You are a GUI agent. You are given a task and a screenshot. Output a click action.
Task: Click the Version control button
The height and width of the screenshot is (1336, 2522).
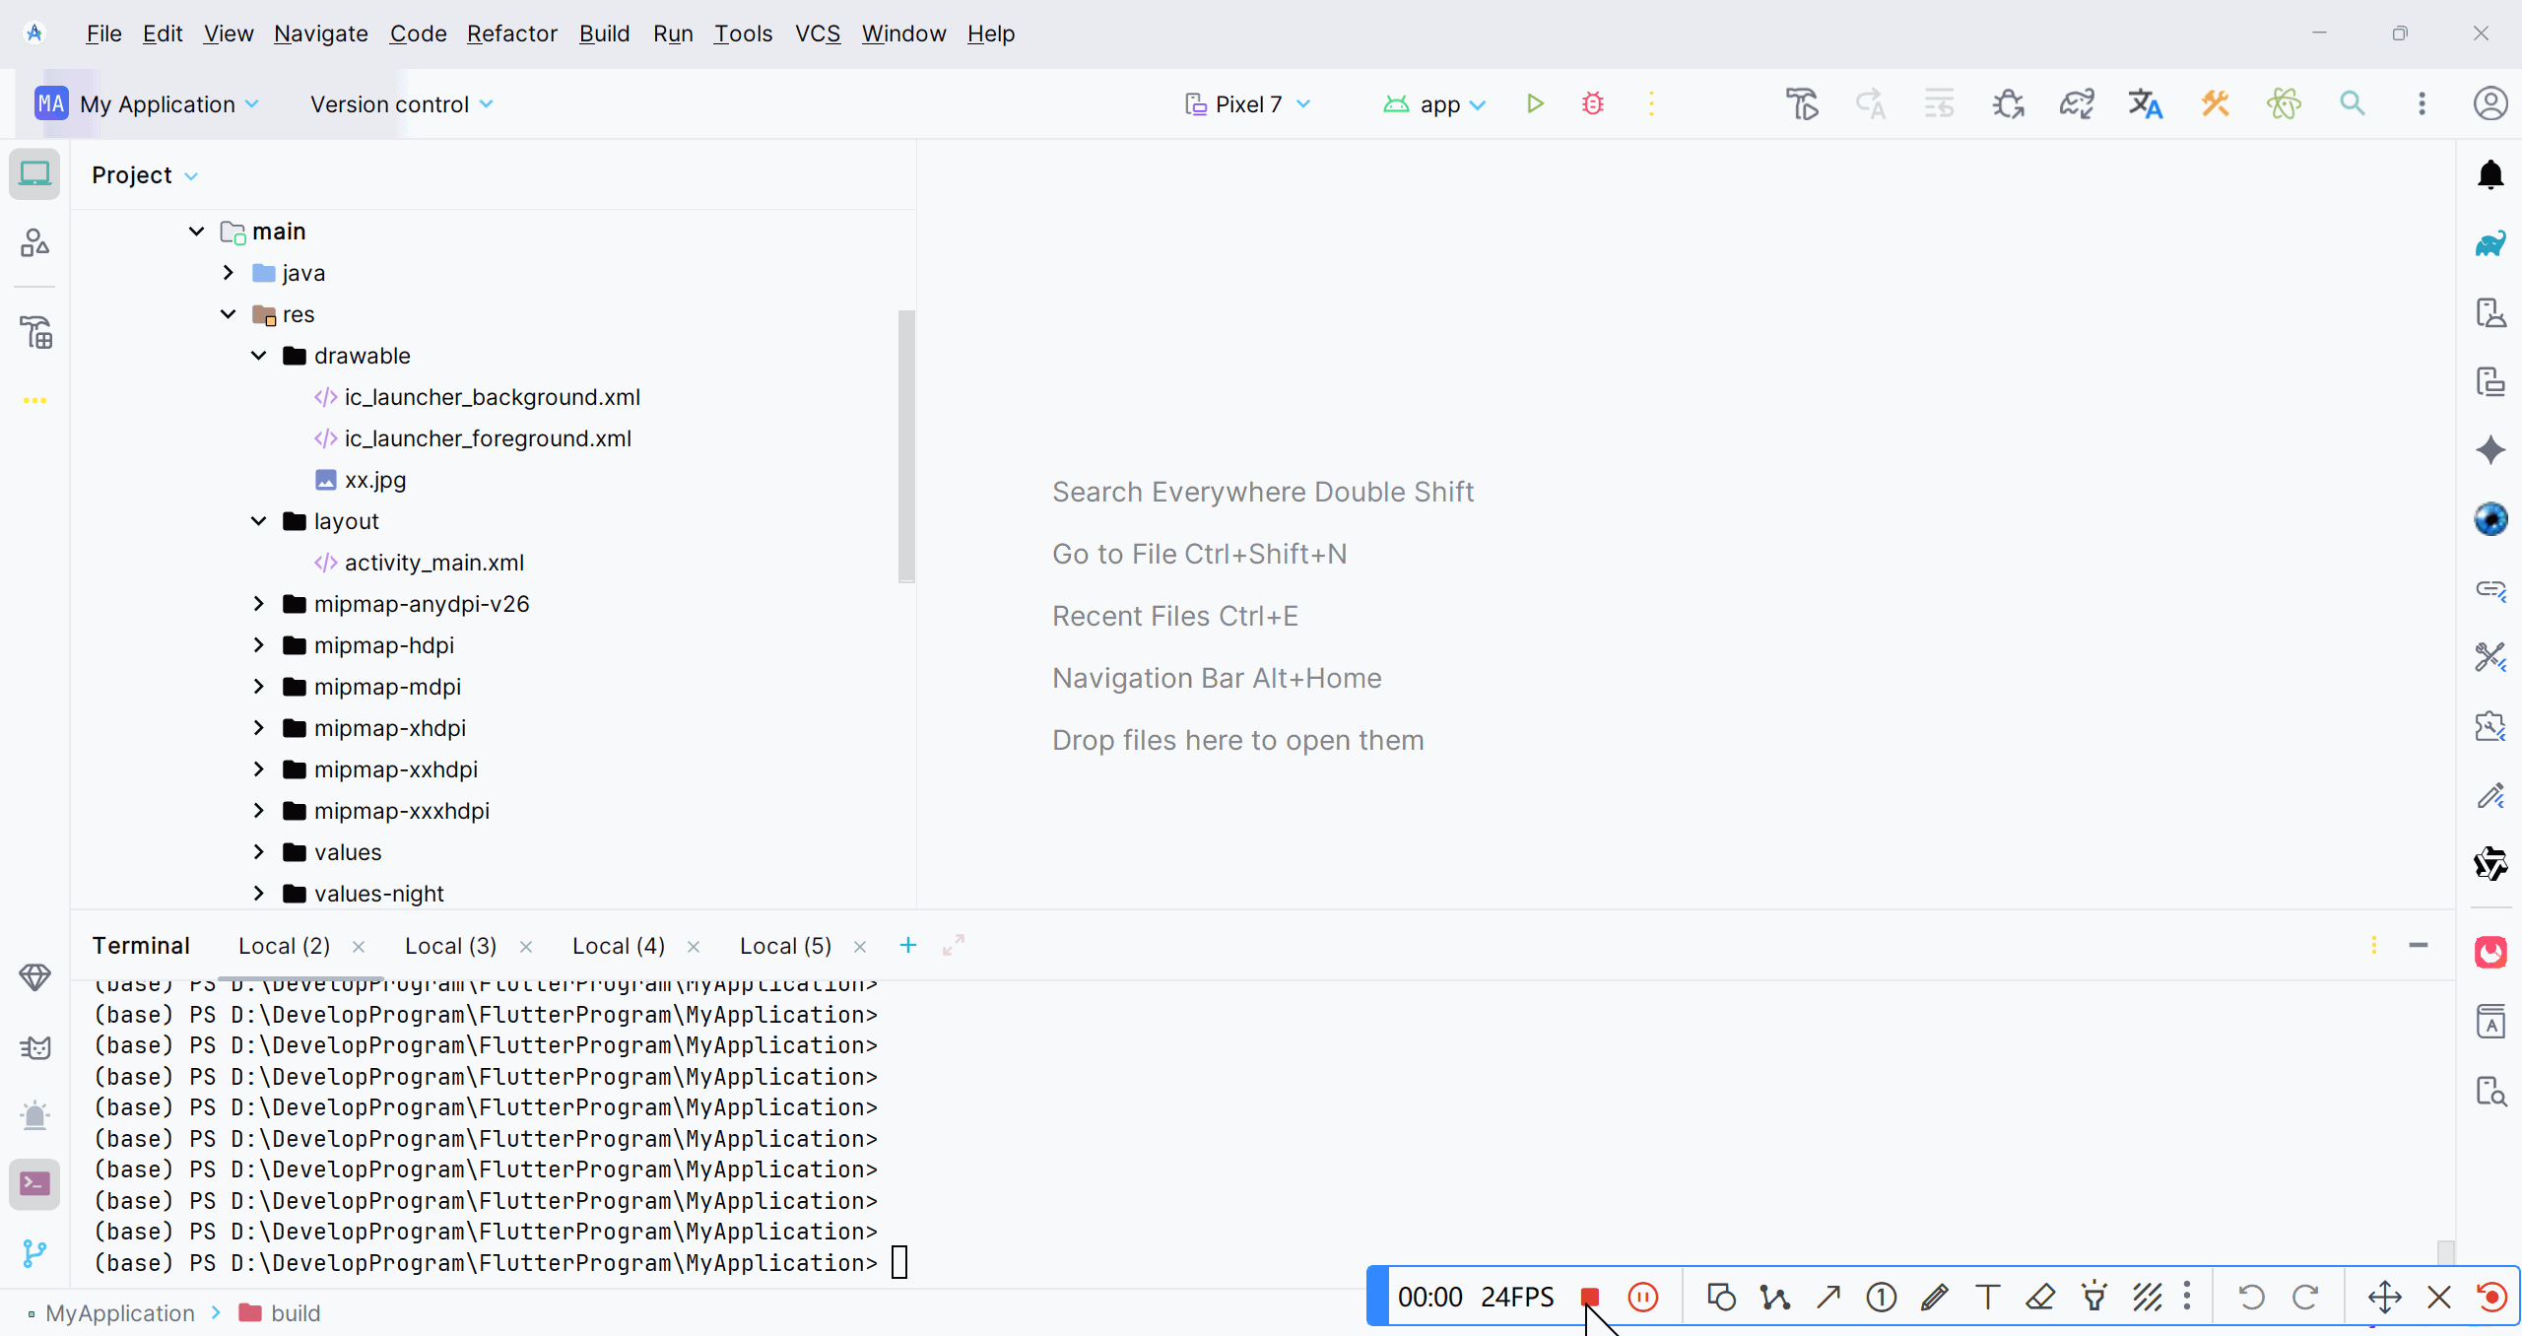point(401,103)
